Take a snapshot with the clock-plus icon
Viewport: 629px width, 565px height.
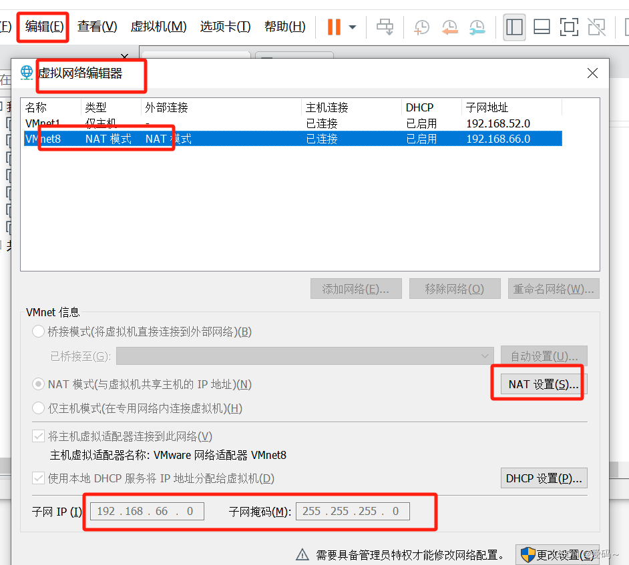421,27
